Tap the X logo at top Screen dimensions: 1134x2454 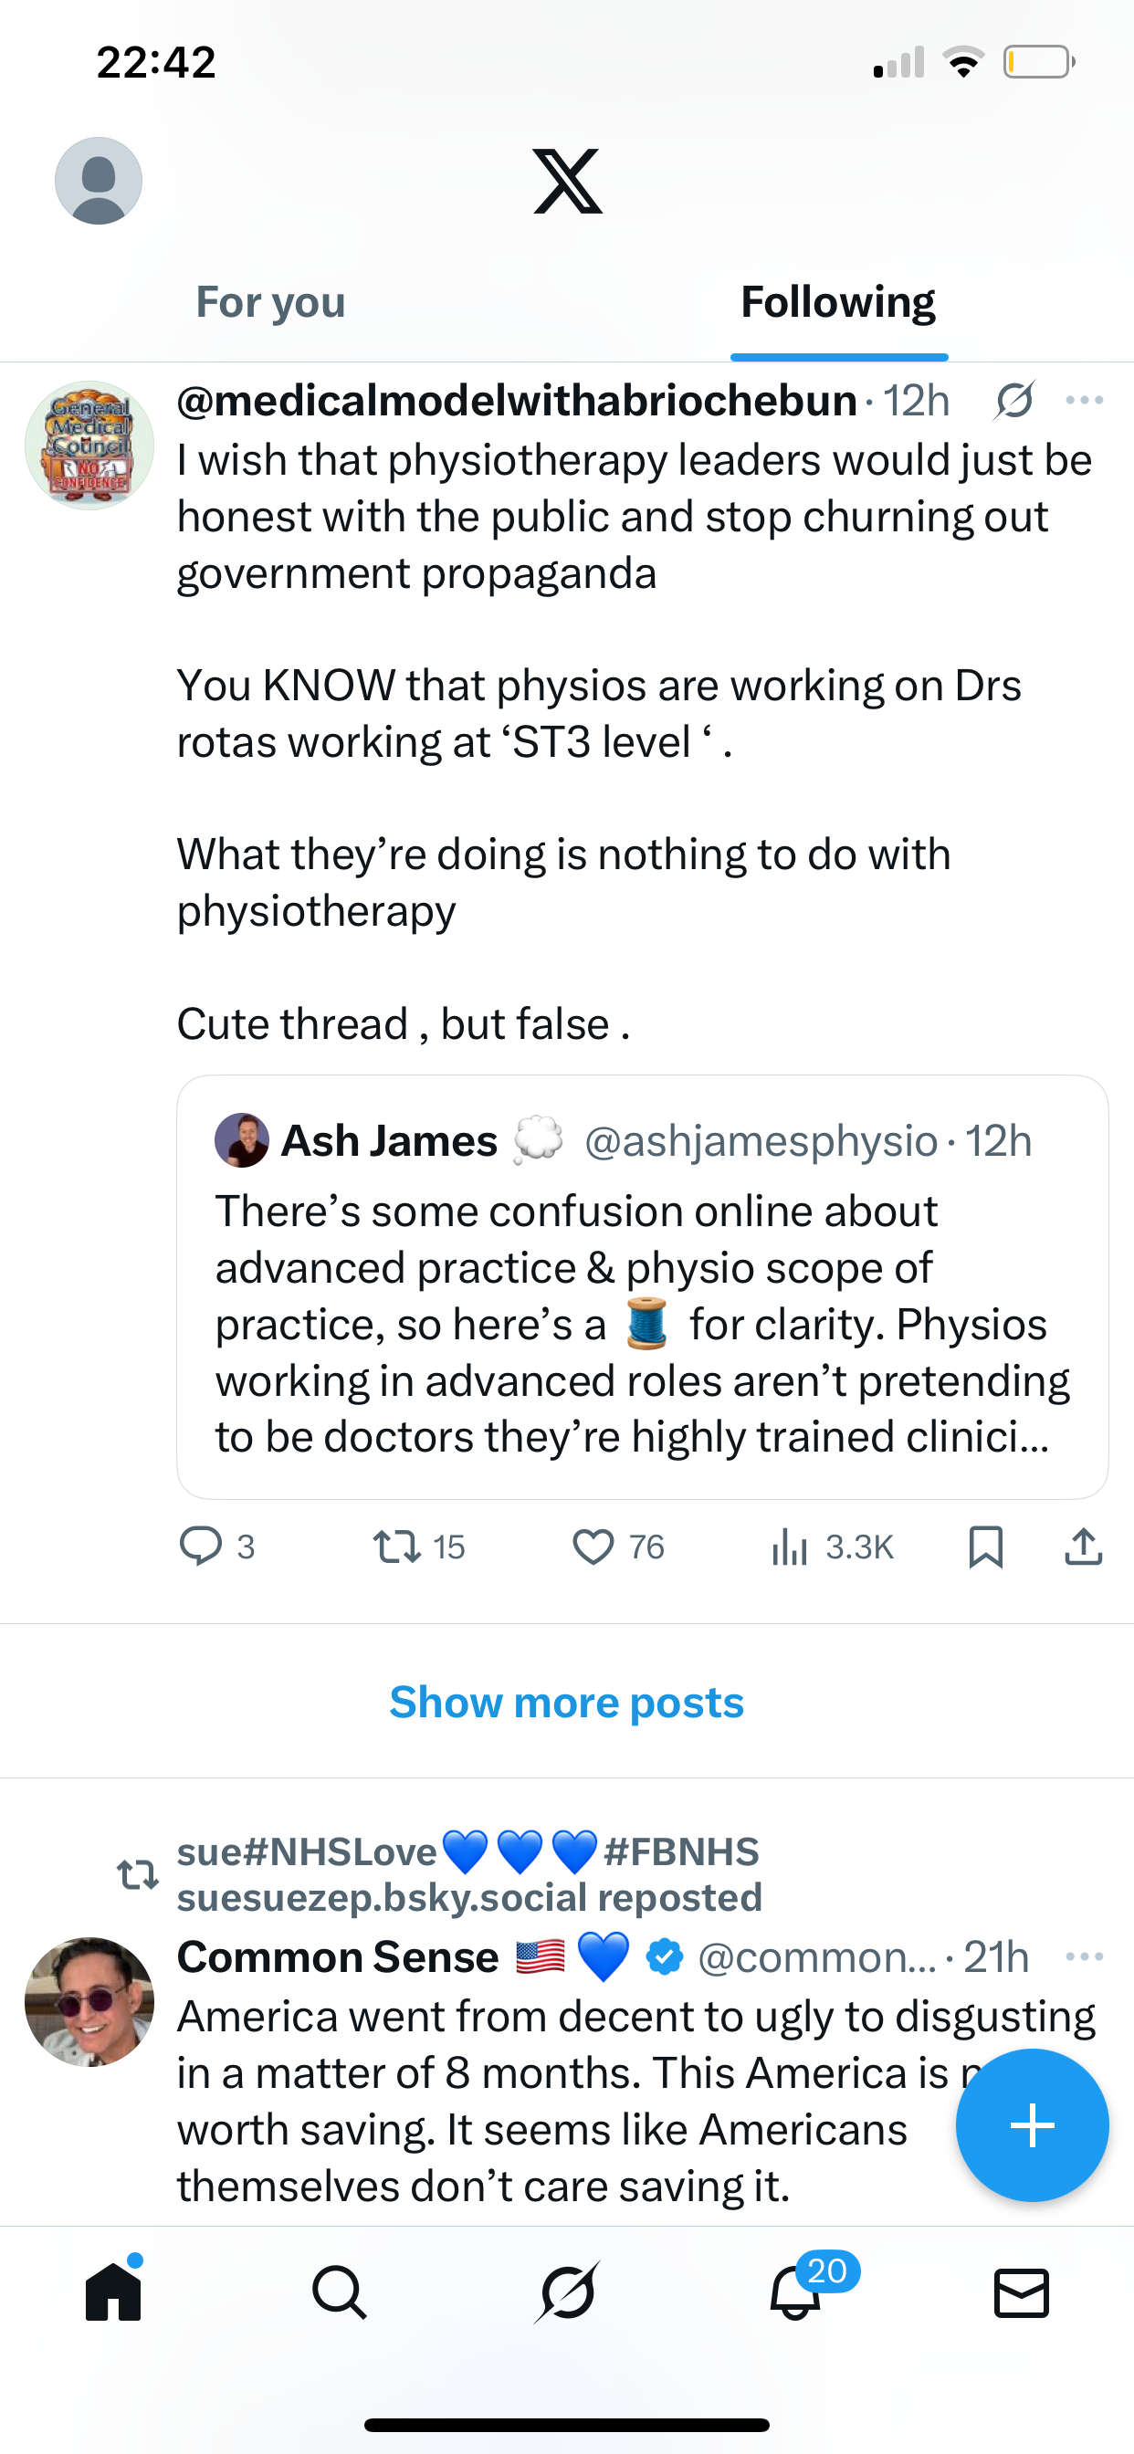[x=567, y=181]
